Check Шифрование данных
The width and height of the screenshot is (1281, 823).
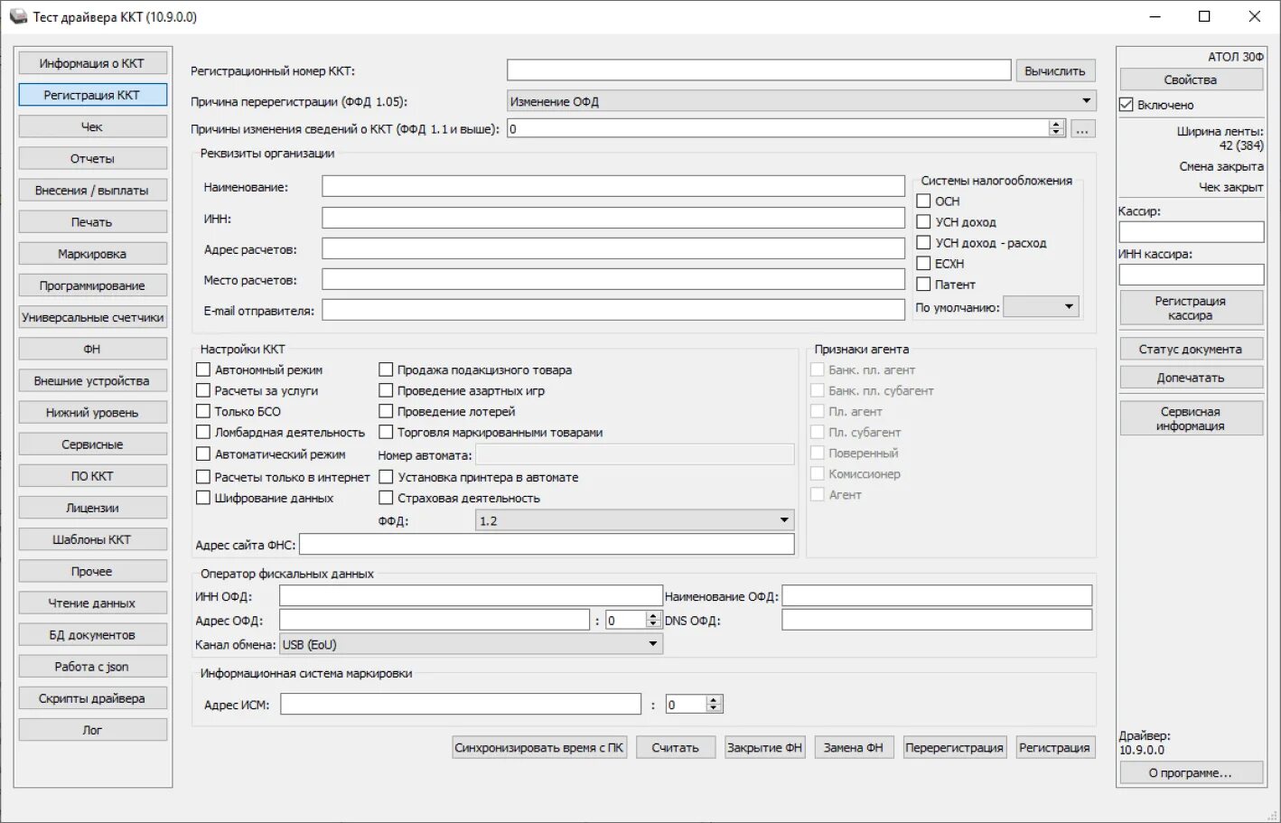pos(203,498)
